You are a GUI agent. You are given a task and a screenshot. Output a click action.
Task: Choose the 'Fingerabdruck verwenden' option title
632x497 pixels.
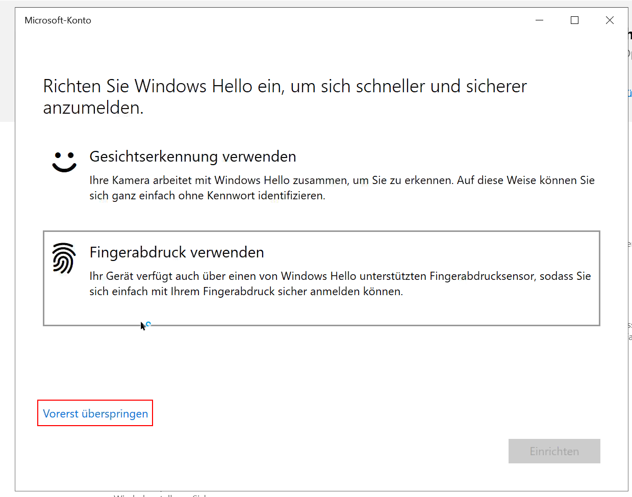(176, 252)
